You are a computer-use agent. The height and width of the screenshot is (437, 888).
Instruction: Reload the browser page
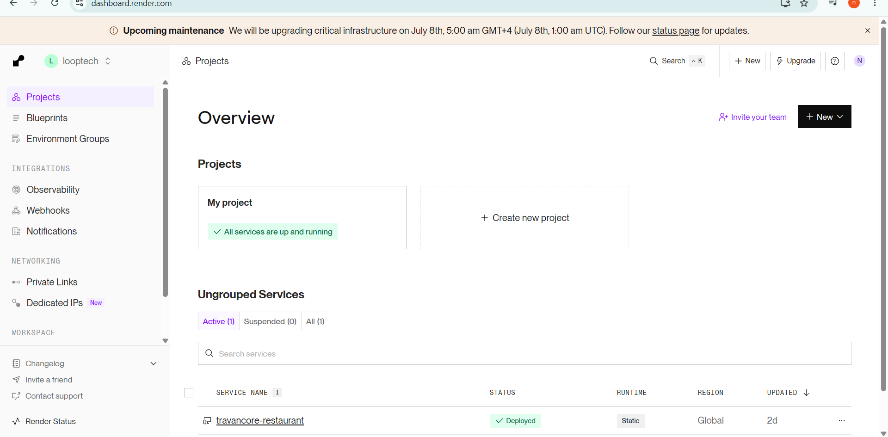pos(55,3)
